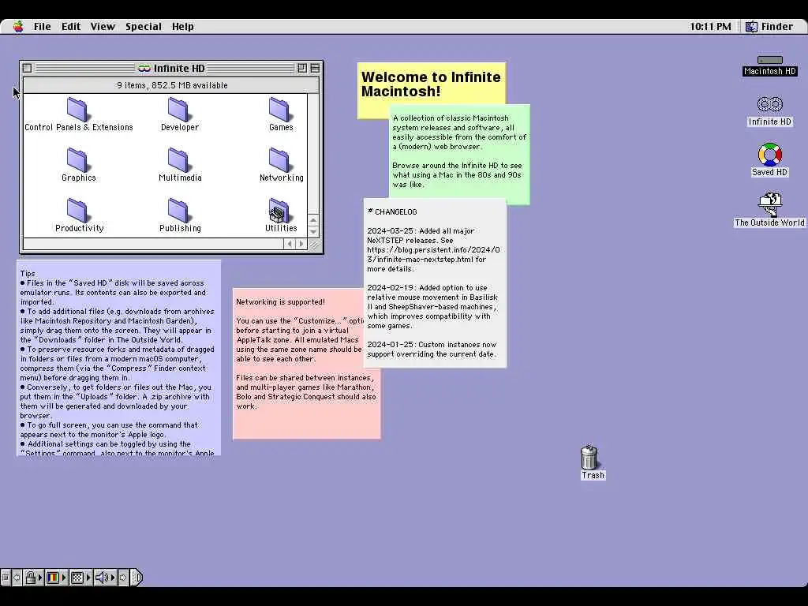Screen dimensions: 808x606
Task: Click the Productivity folder icon
Action: 78,210
